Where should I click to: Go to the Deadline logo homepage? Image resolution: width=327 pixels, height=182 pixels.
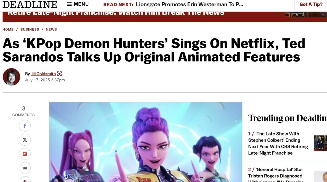click(x=30, y=4)
